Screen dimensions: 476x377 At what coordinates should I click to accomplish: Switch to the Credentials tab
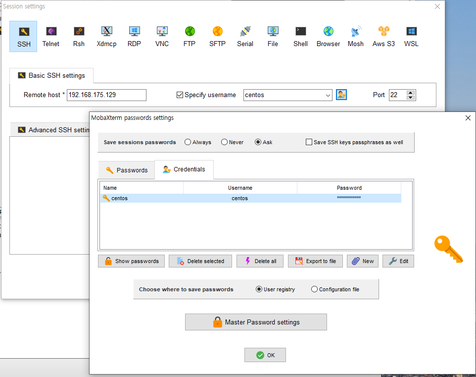pos(184,169)
